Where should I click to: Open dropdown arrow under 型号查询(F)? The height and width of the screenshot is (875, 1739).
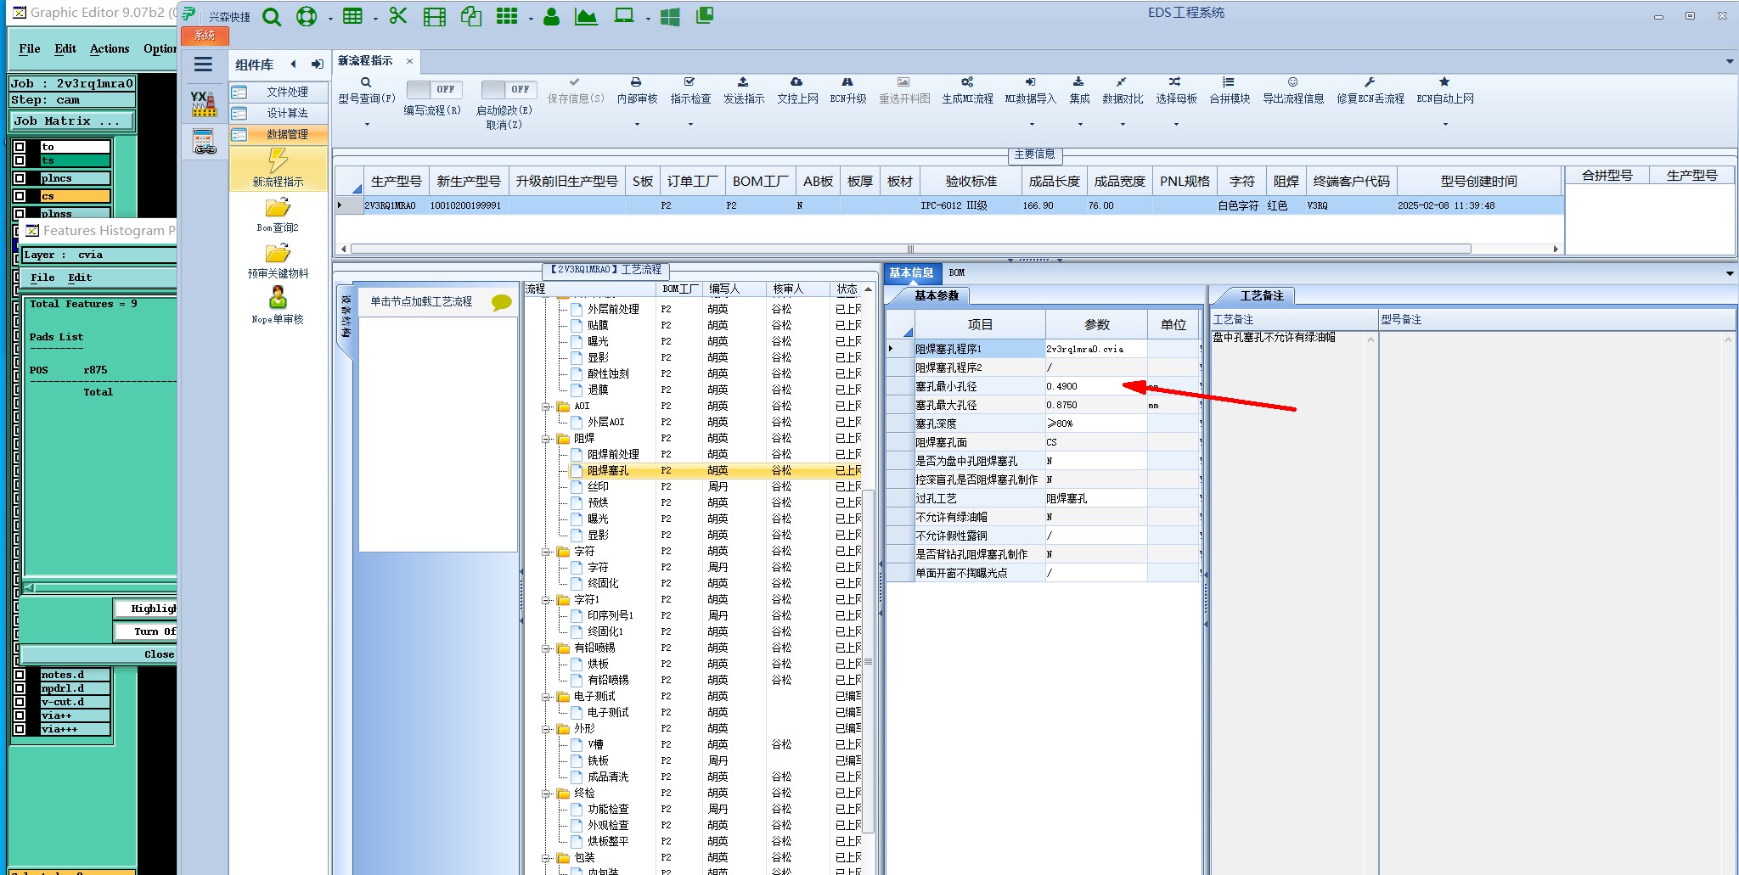(367, 125)
